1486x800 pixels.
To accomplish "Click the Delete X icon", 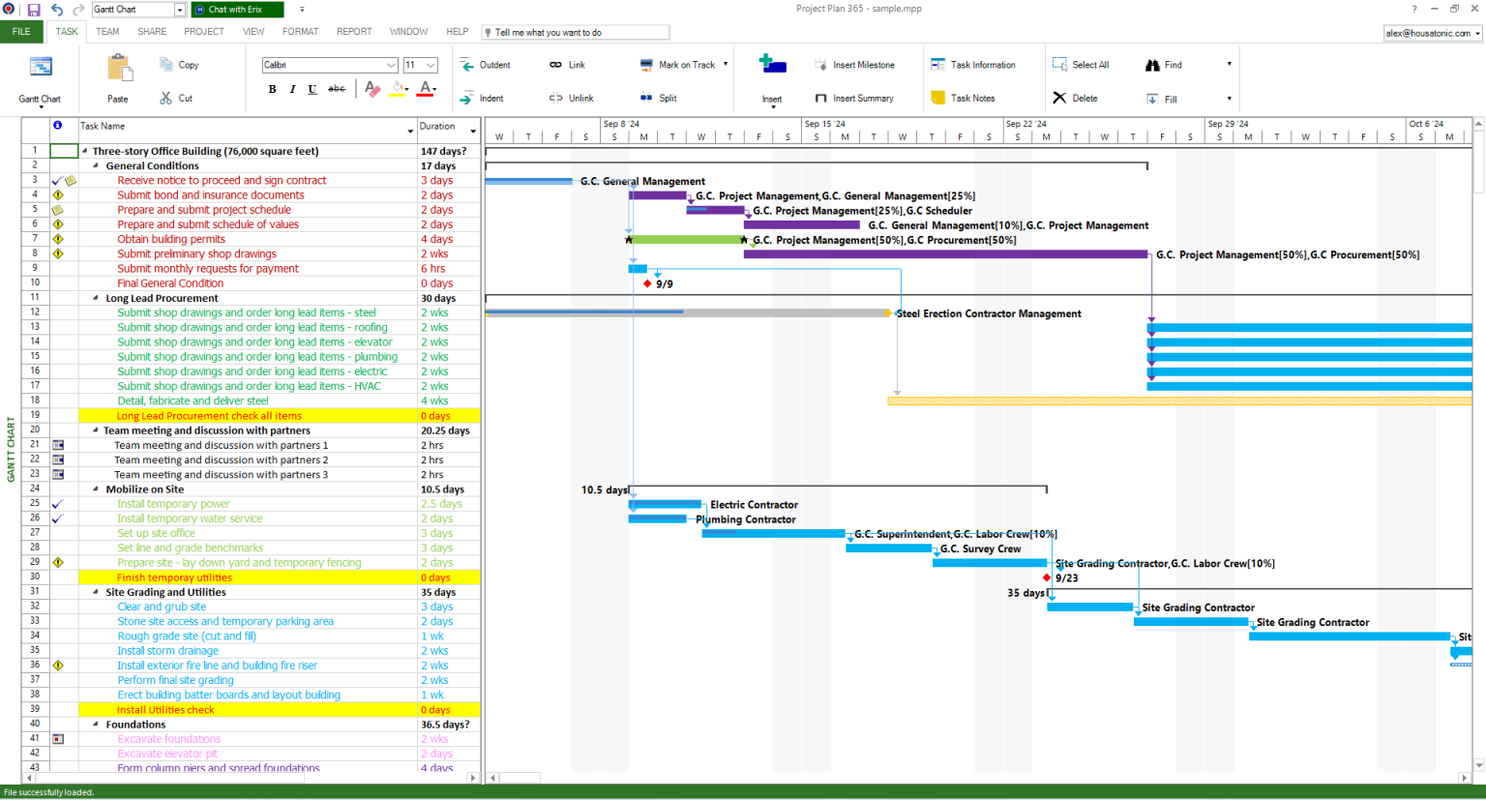I will (1059, 98).
